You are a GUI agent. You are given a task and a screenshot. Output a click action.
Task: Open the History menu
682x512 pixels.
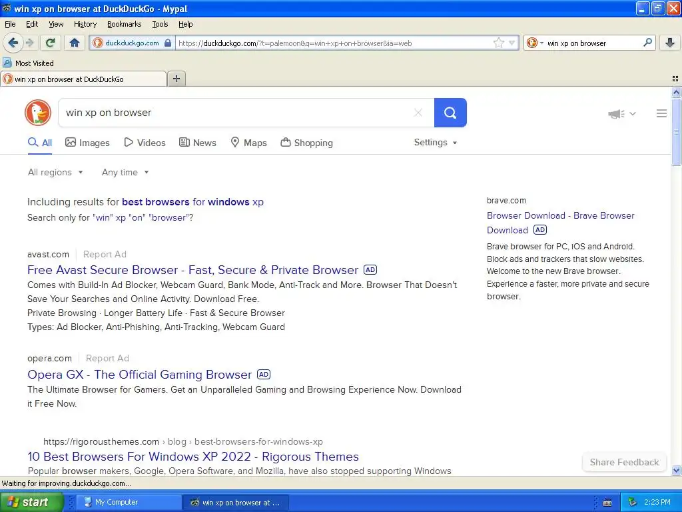tap(85, 24)
